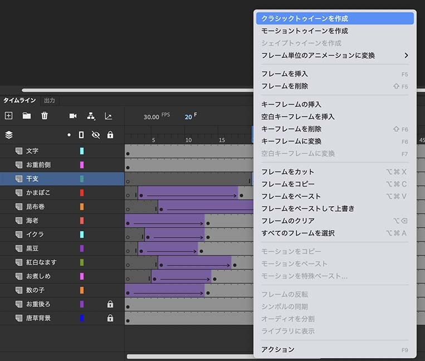425x361 pixels.
Task: Click the layer parenting hierarchy icon
Action: pyautogui.click(x=91, y=116)
